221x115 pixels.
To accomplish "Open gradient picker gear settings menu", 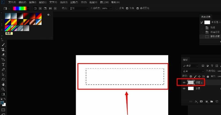I will [49, 15].
